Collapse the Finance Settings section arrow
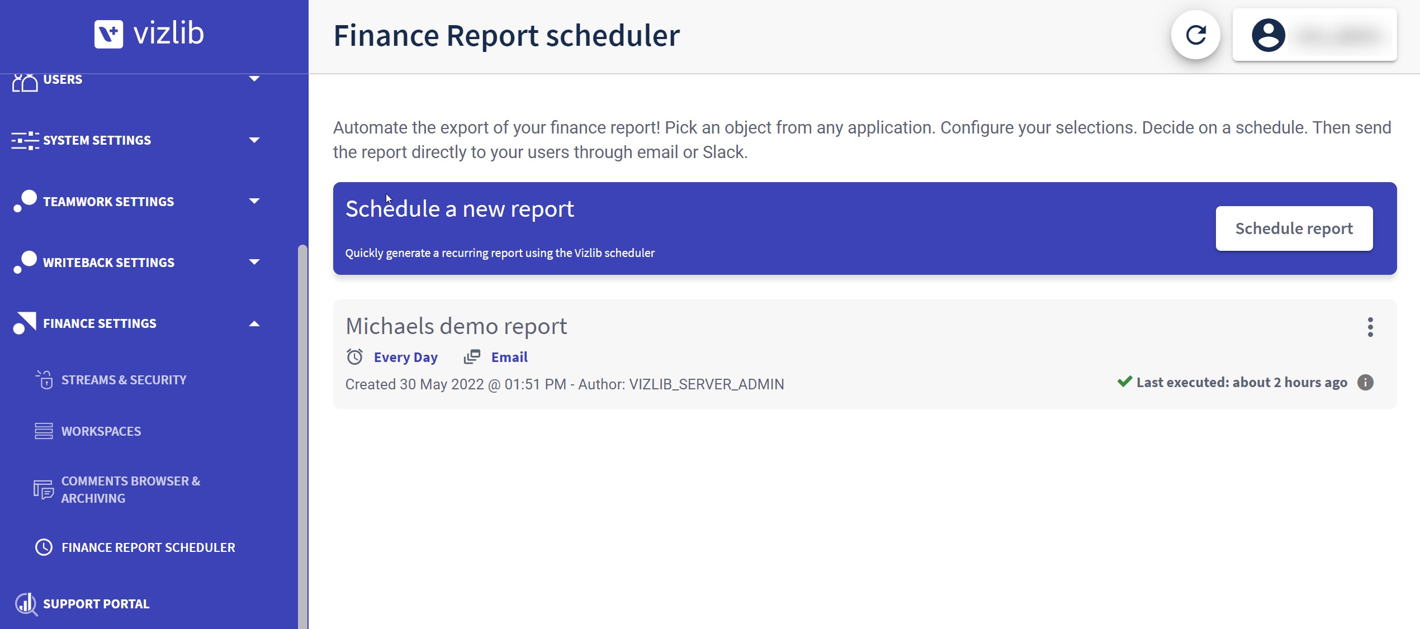This screenshot has height=629, width=1420. [x=254, y=323]
